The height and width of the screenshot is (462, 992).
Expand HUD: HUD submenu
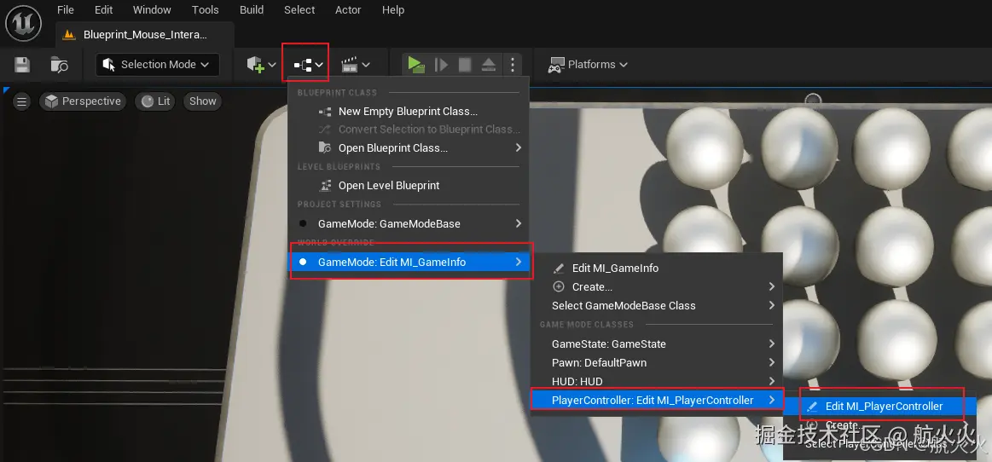[657, 381]
